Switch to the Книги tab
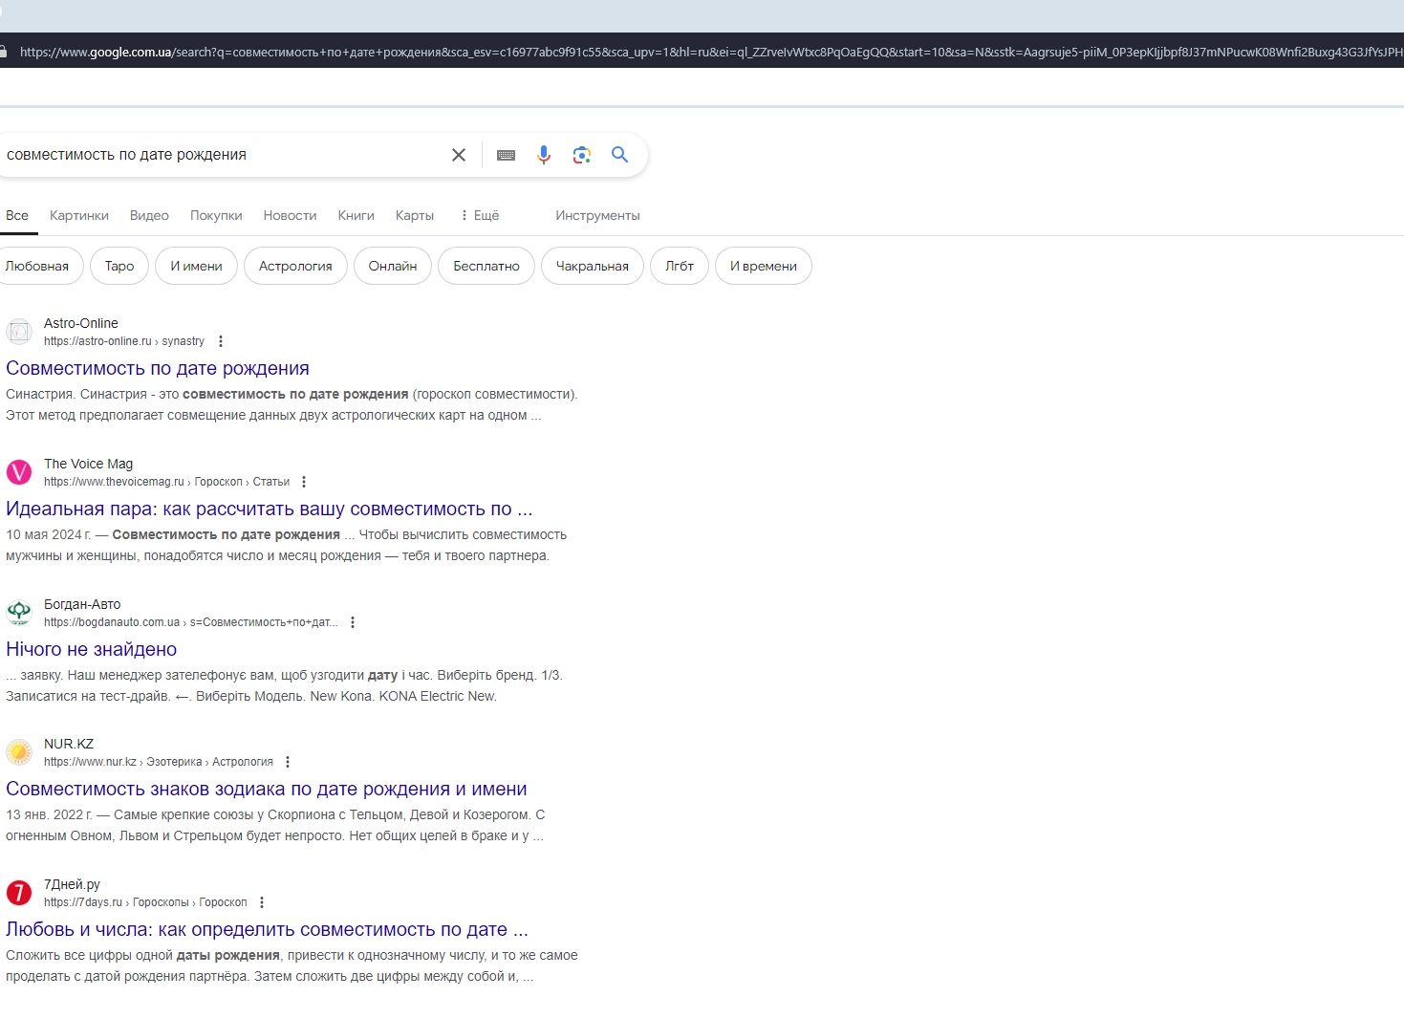Image resolution: width=1404 pixels, height=1019 pixels. (x=356, y=215)
